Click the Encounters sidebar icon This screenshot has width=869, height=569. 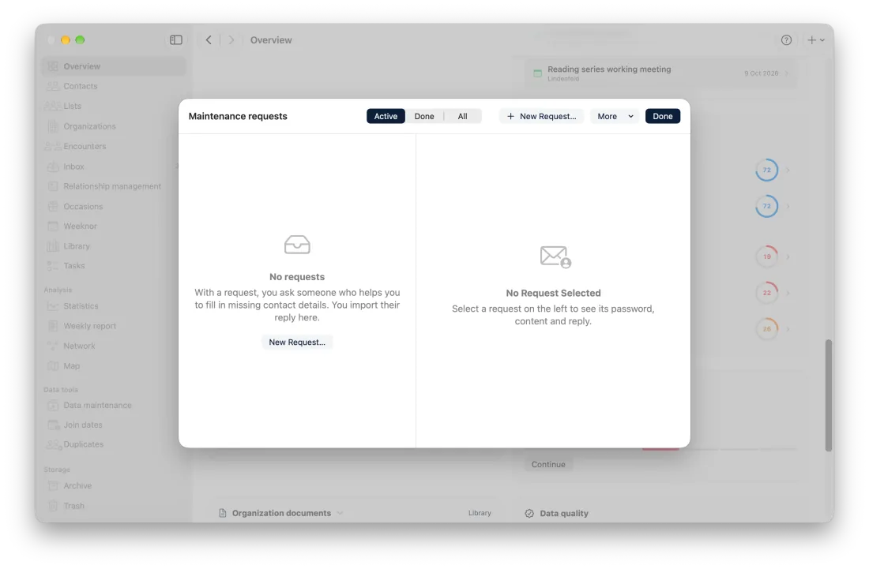pyautogui.click(x=53, y=146)
